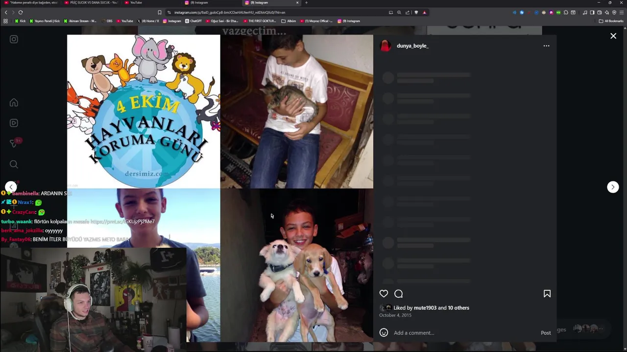Click the Instagram logo in the sidebar

(x=14, y=39)
